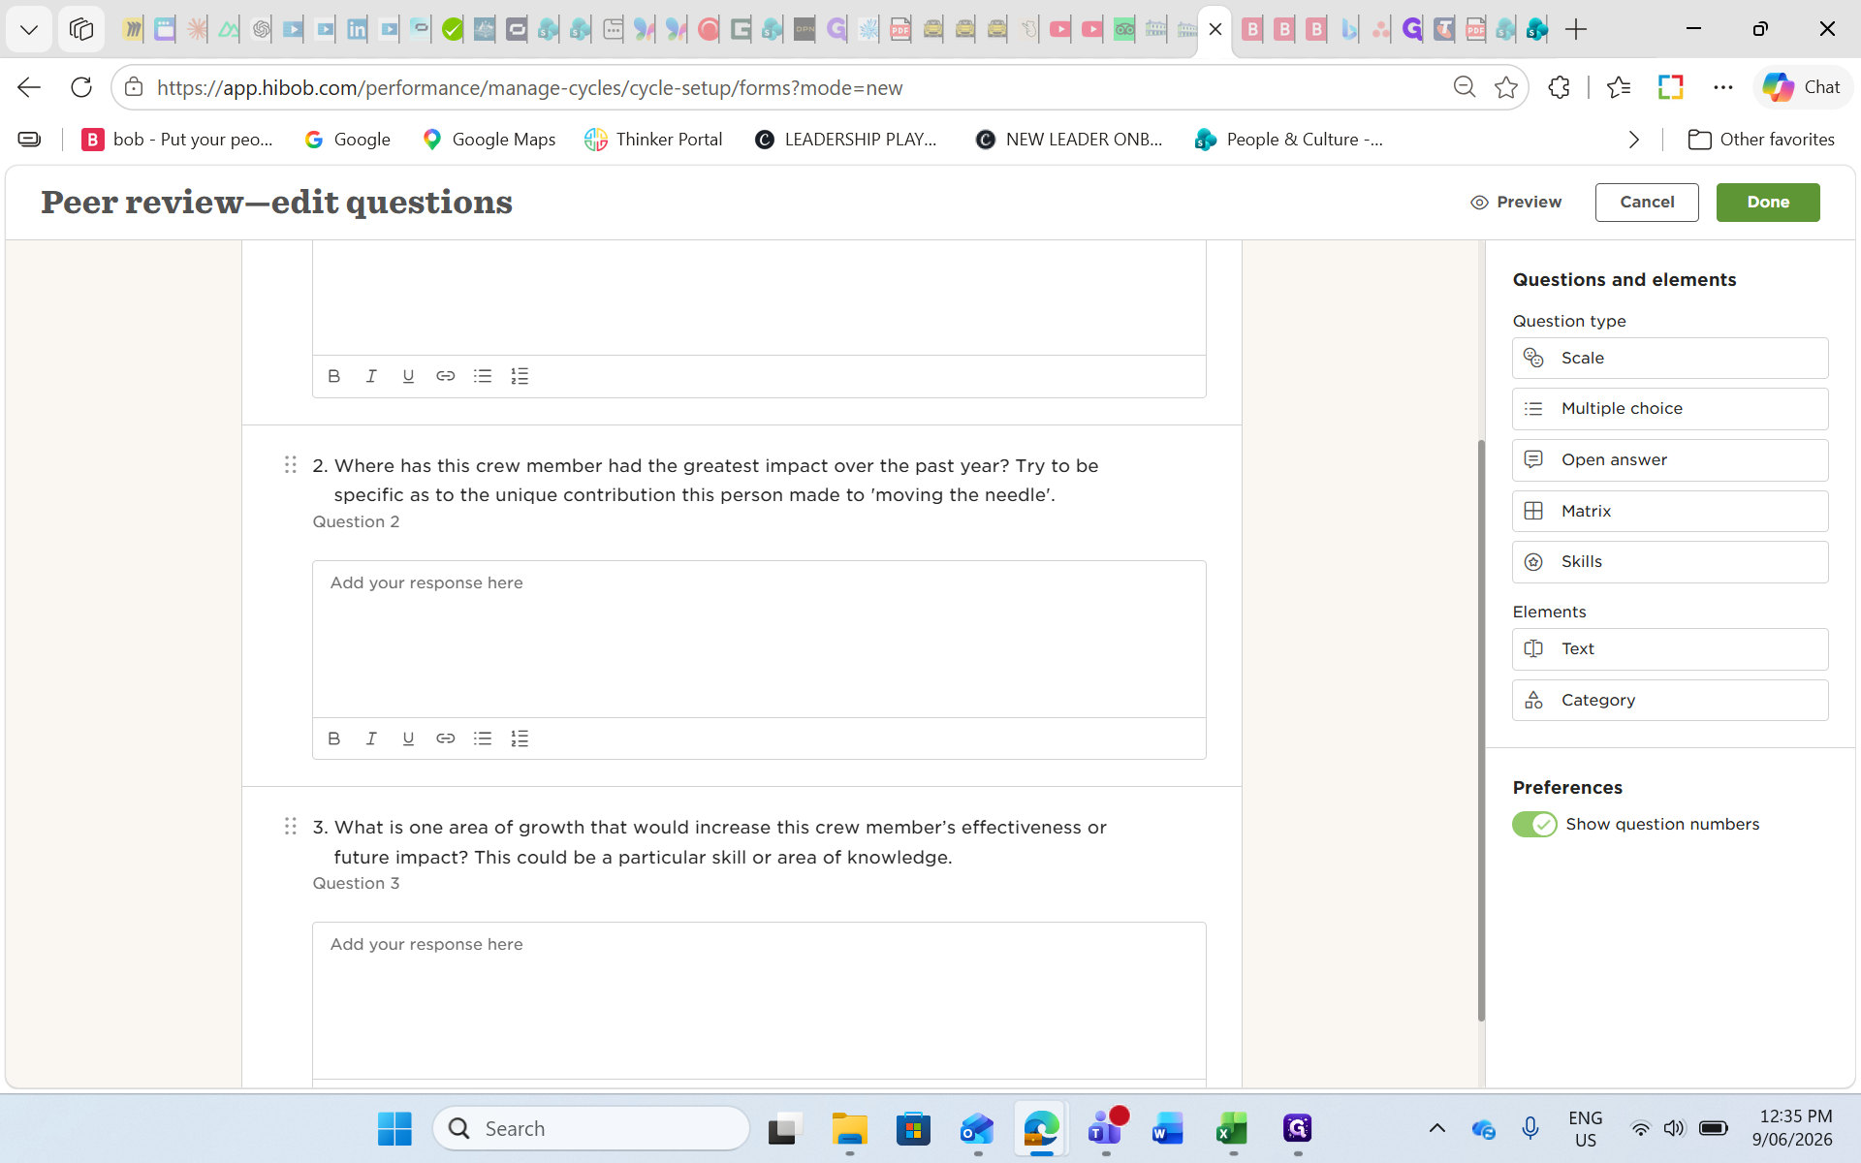The width and height of the screenshot is (1861, 1163).
Task: Click browser back arrow
Action: point(29,87)
